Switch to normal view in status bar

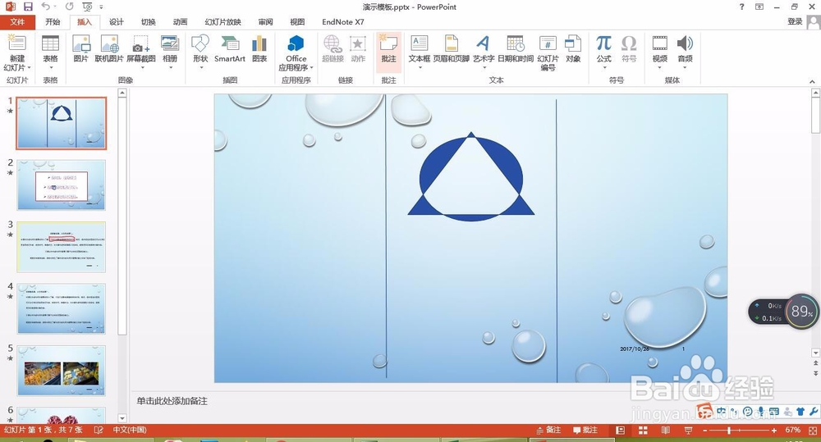tap(621, 430)
